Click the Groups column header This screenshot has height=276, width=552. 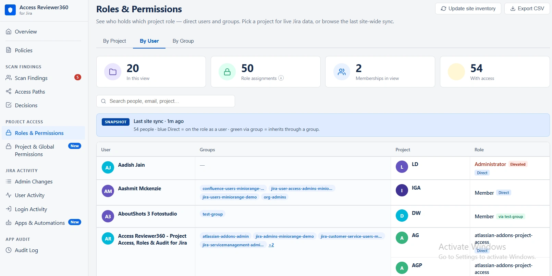click(x=207, y=150)
